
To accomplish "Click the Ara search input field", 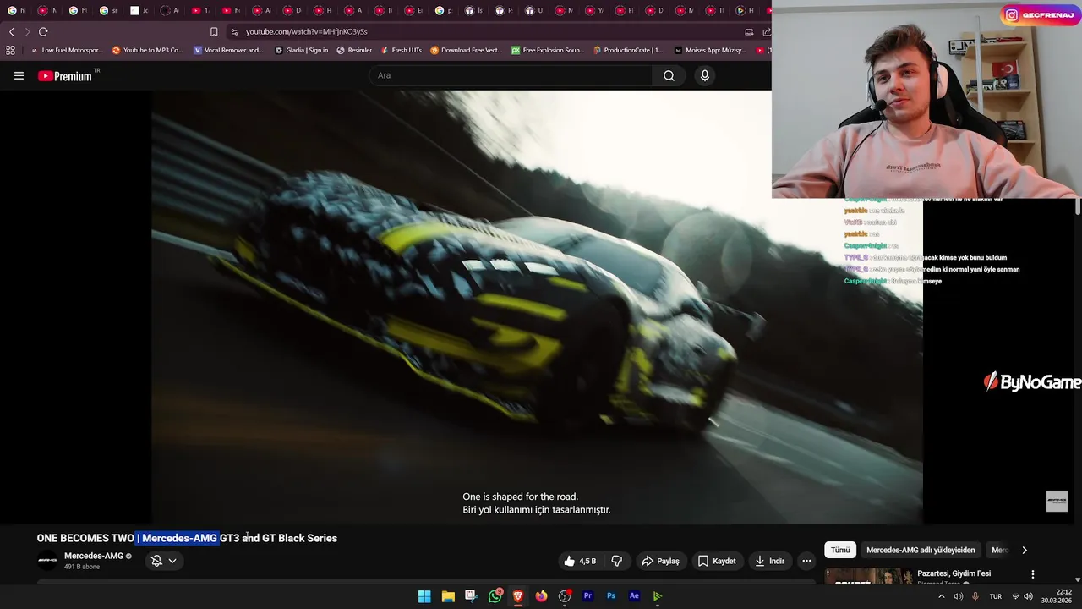I will (x=510, y=75).
